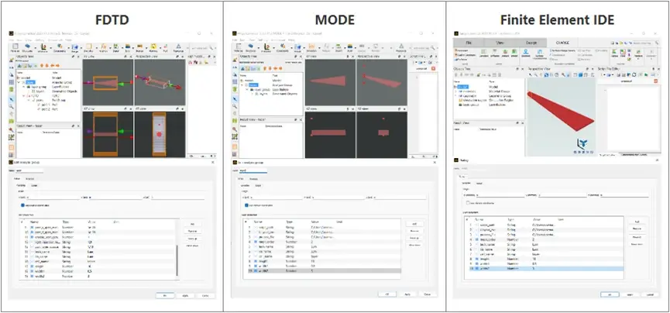Click the search magnifier in Finite Element IDE ribbon
Screen dimensions: 670x313
(656, 43)
